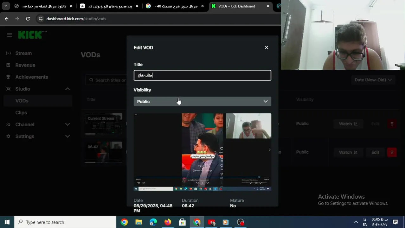Delete the Current Stream VOD
This screenshot has height=228, width=405.
(x=392, y=124)
